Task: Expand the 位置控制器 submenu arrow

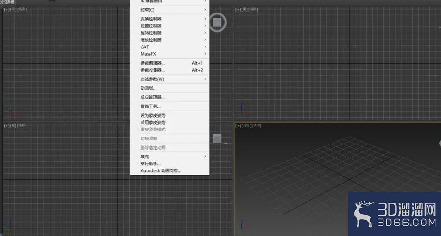Action: (x=205, y=26)
